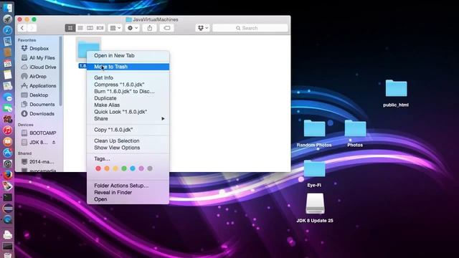This screenshot has height=258, width=459.
Task: Open Safari compass icon in Dock
Action: click(x=8, y=30)
